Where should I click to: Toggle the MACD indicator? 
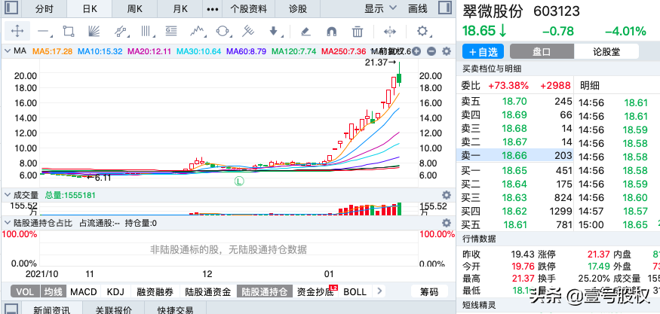[x=83, y=291]
